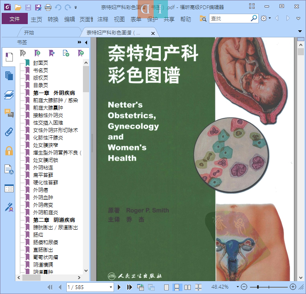Collapse the bookmark panel with the left arrow

[86, 42]
